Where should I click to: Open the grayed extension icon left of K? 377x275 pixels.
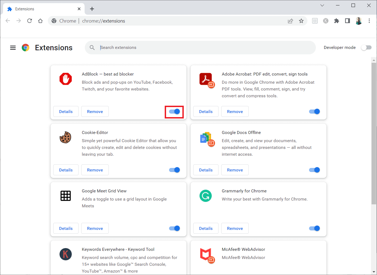315,21
